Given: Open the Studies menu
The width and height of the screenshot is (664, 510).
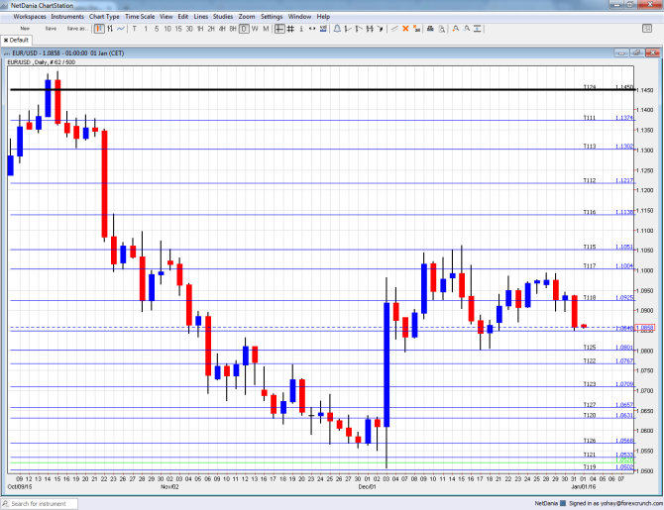Looking at the screenshot, I should [223, 17].
